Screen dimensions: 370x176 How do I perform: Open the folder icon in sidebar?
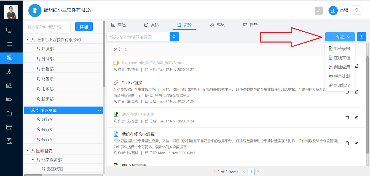pos(9,113)
